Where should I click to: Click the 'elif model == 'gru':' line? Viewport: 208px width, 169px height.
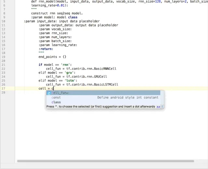coord(57,73)
